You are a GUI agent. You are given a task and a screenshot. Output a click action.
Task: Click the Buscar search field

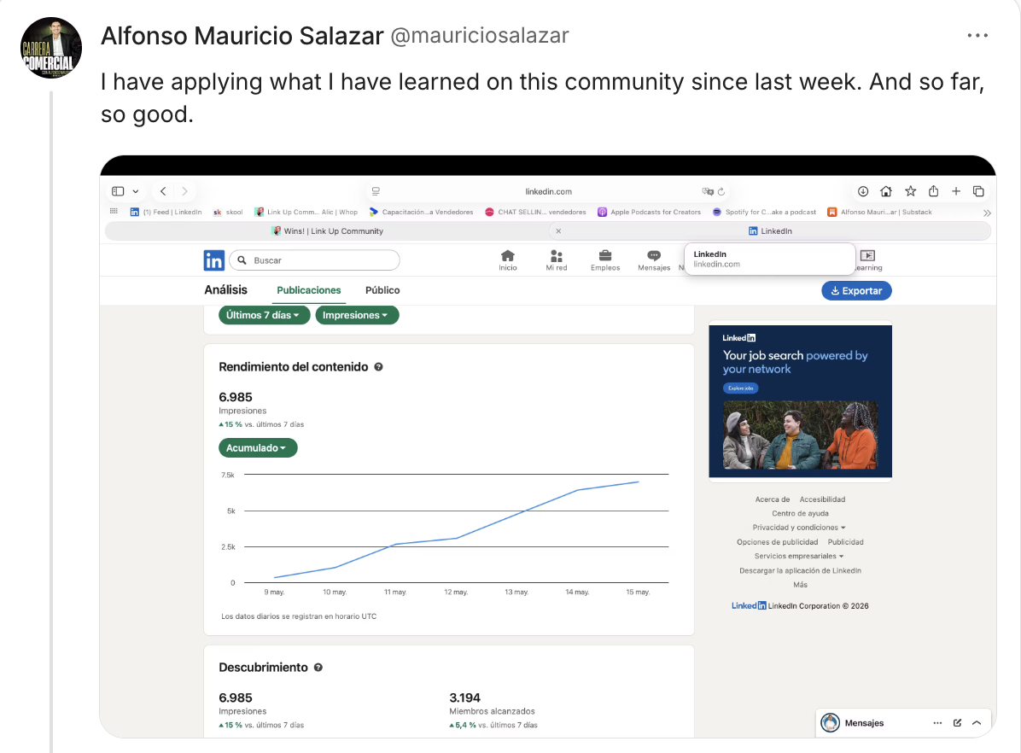coord(314,260)
